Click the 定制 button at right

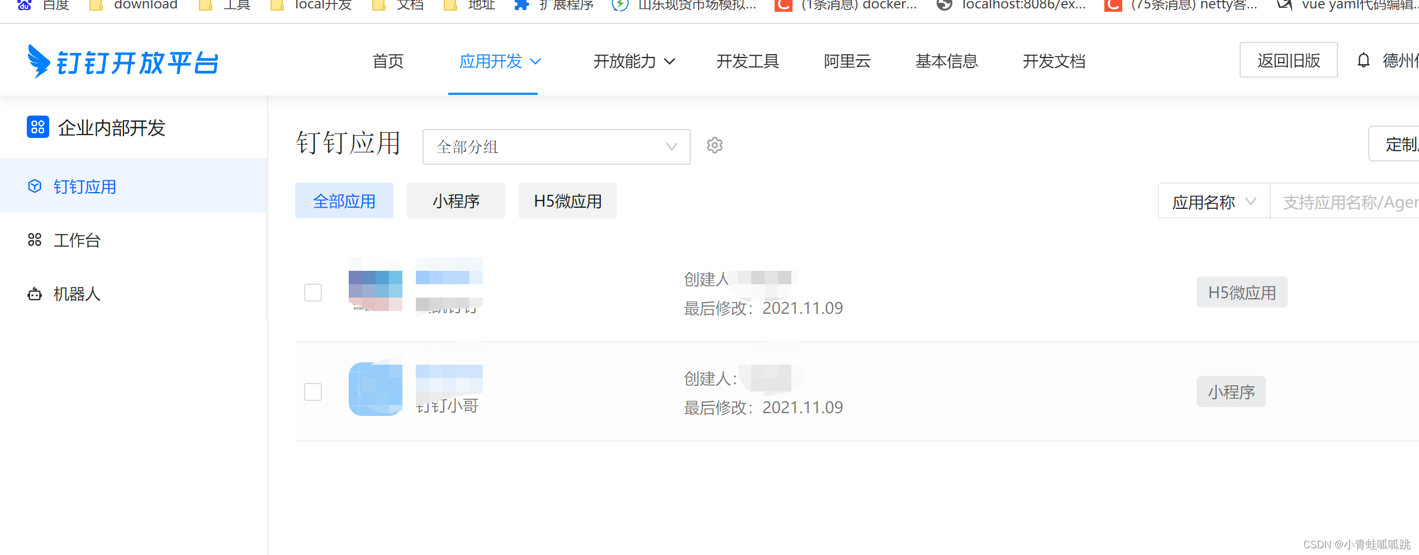click(x=1394, y=144)
